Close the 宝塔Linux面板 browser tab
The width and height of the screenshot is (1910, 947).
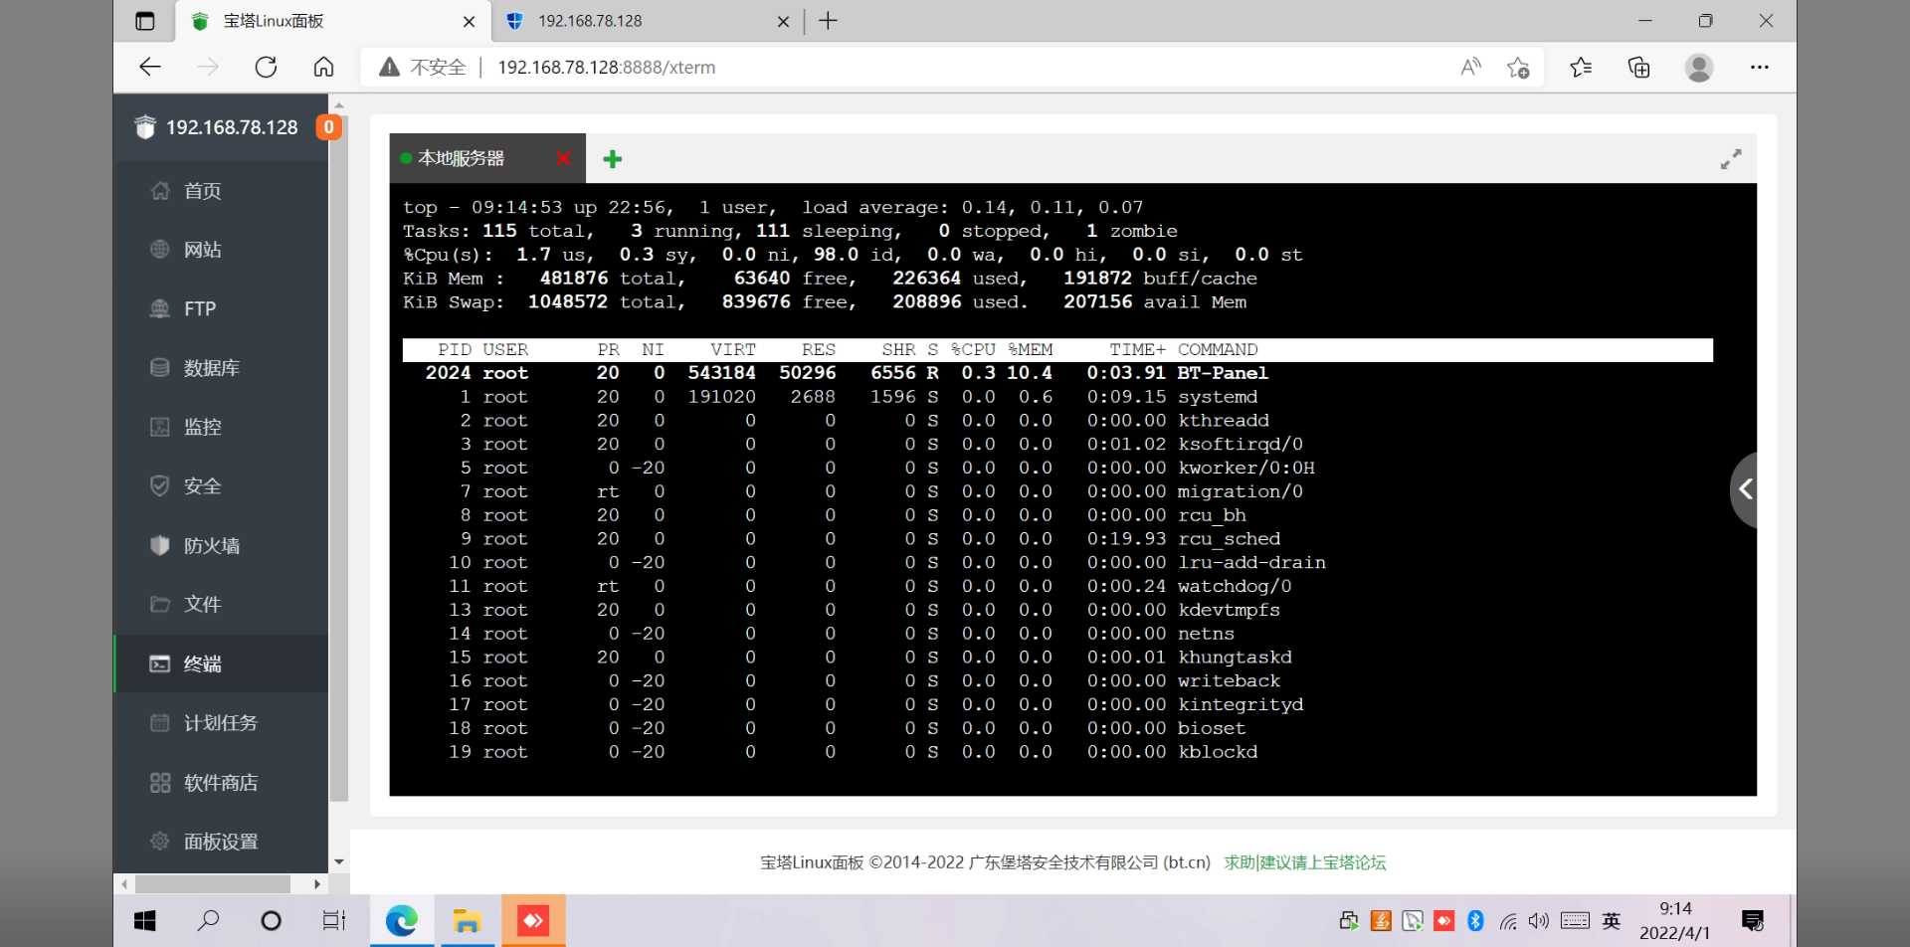pyautogui.click(x=470, y=21)
